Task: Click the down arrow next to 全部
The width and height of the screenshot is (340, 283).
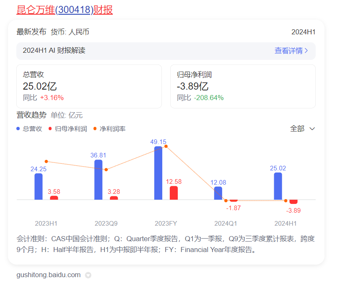Action: tap(312, 129)
